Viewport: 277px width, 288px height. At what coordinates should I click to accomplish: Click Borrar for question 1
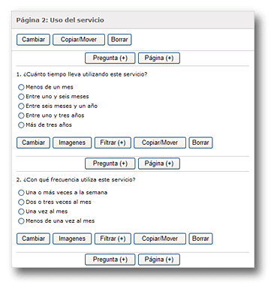(200, 142)
